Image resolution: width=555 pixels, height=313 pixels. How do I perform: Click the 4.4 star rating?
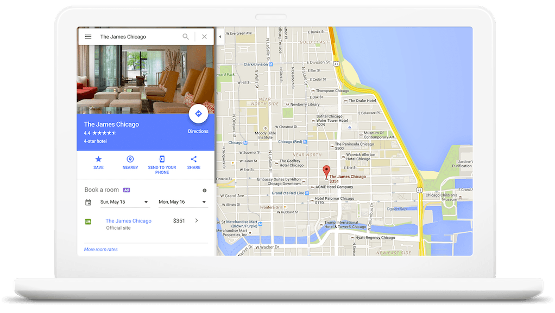tap(100, 133)
